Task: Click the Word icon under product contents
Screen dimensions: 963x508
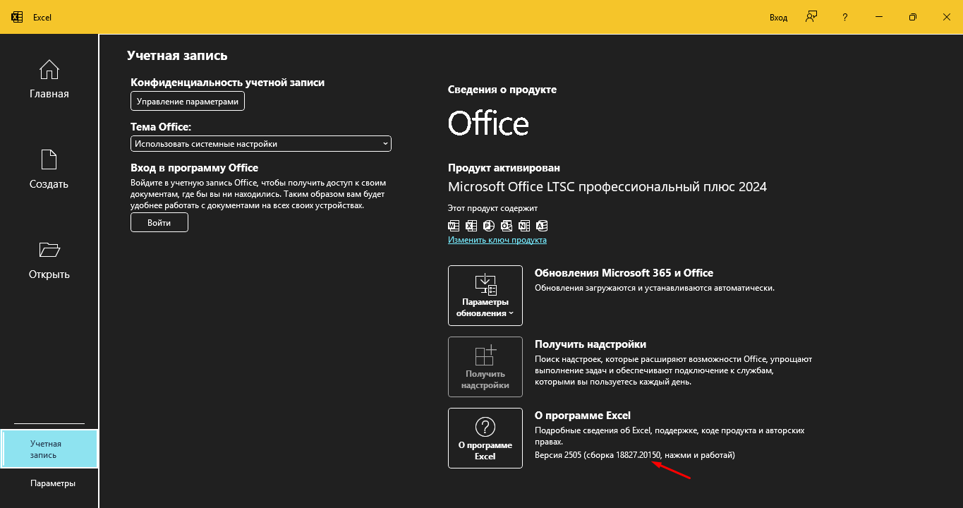Action: coord(454,226)
